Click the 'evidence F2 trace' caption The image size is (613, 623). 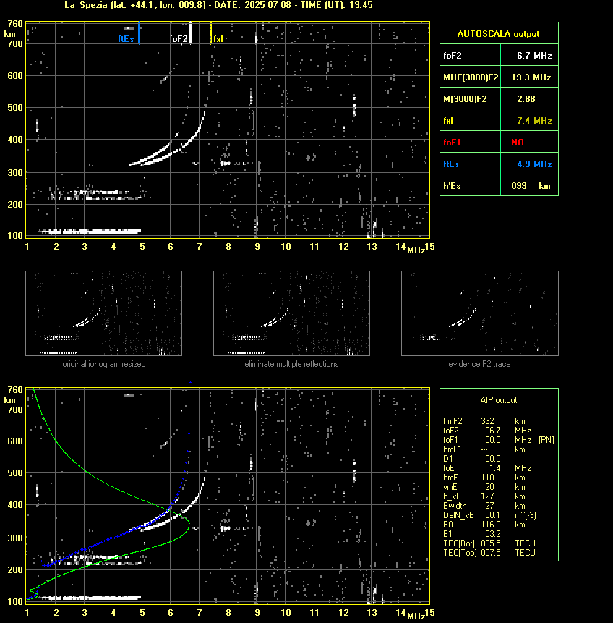[479, 364]
